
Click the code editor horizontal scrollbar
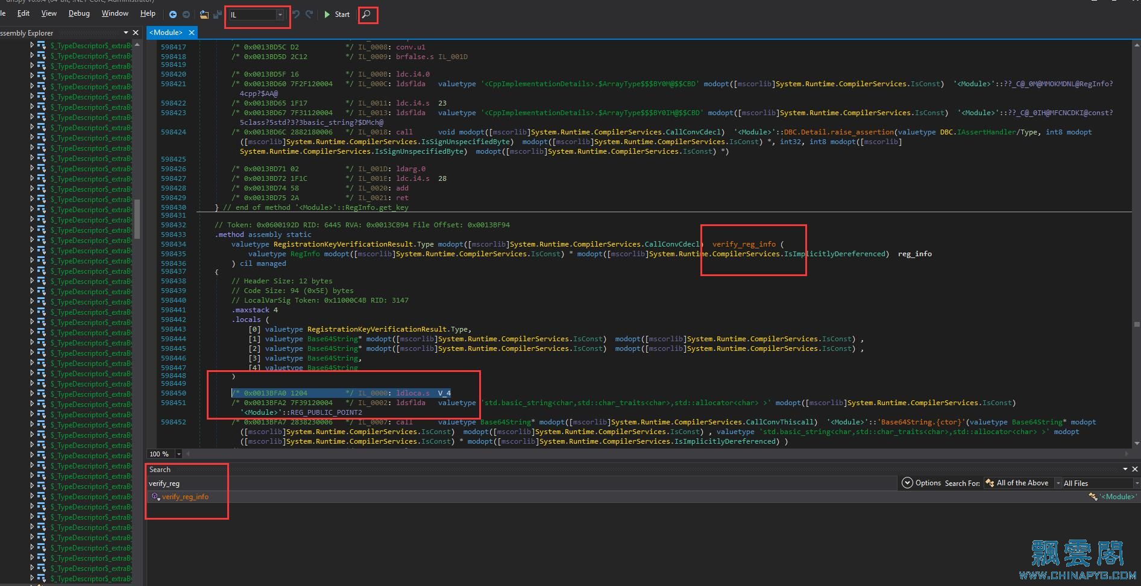click(656, 453)
